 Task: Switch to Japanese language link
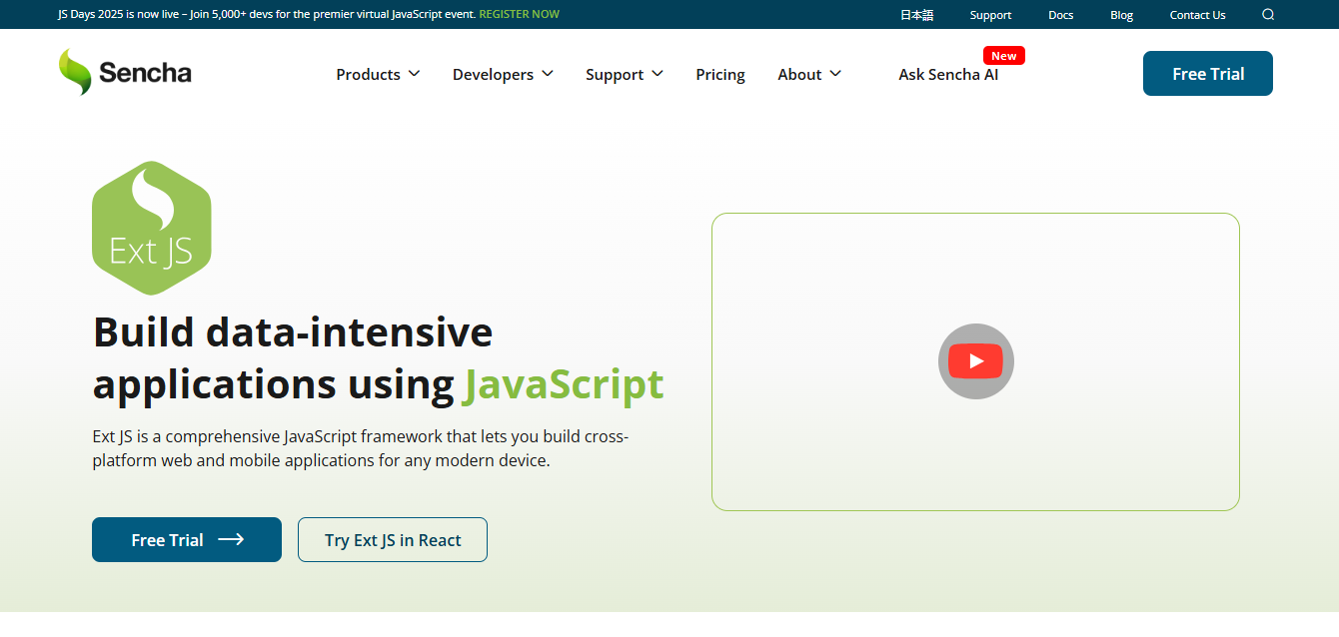[x=916, y=14]
